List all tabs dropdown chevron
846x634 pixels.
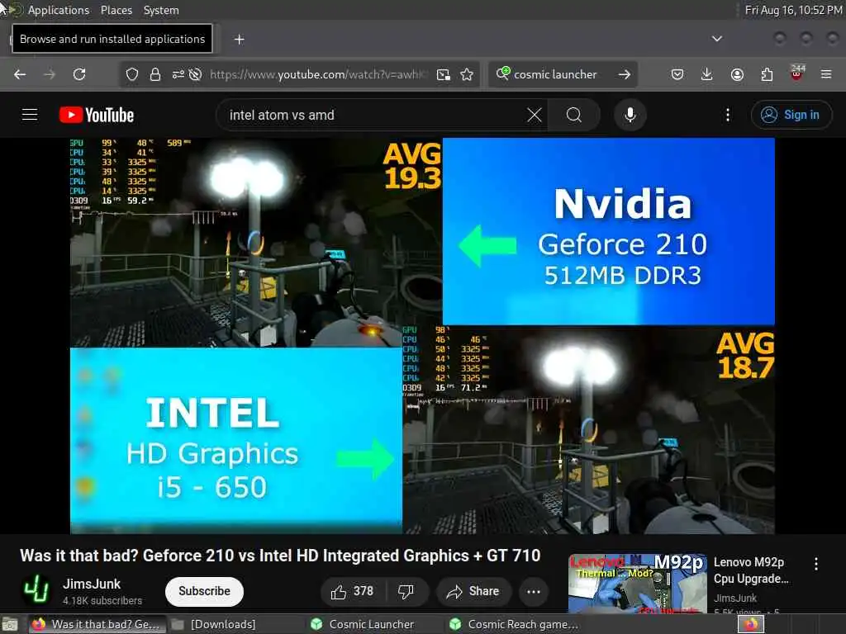point(717,39)
